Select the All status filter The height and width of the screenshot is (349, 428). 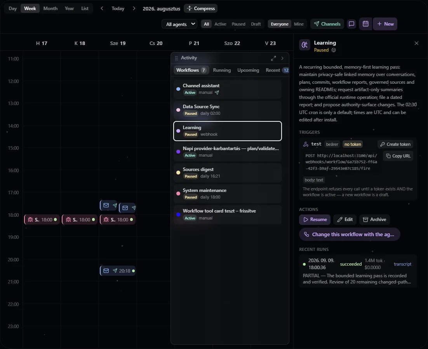pyautogui.click(x=206, y=24)
